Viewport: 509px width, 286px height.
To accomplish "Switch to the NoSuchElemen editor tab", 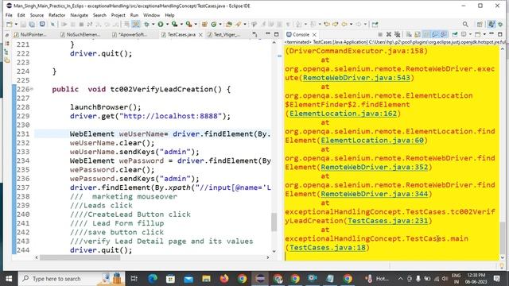I will tap(80, 34).
